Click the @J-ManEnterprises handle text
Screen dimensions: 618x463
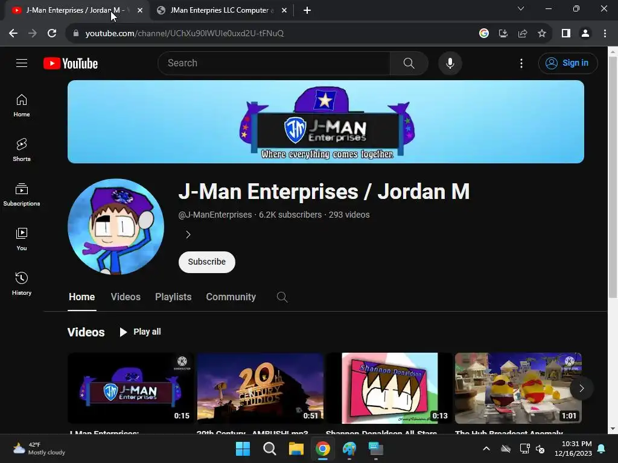coord(215,215)
